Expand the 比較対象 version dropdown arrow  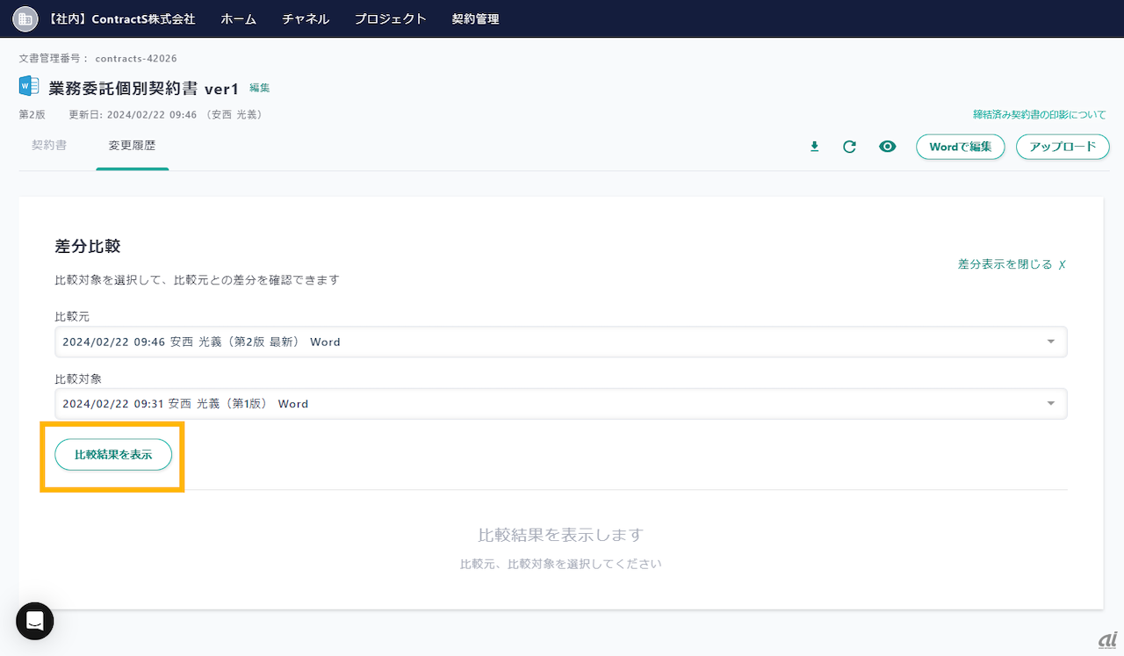point(1051,403)
